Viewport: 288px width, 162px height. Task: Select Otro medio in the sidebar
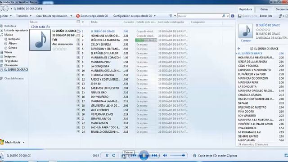pyautogui.click(x=11, y=65)
